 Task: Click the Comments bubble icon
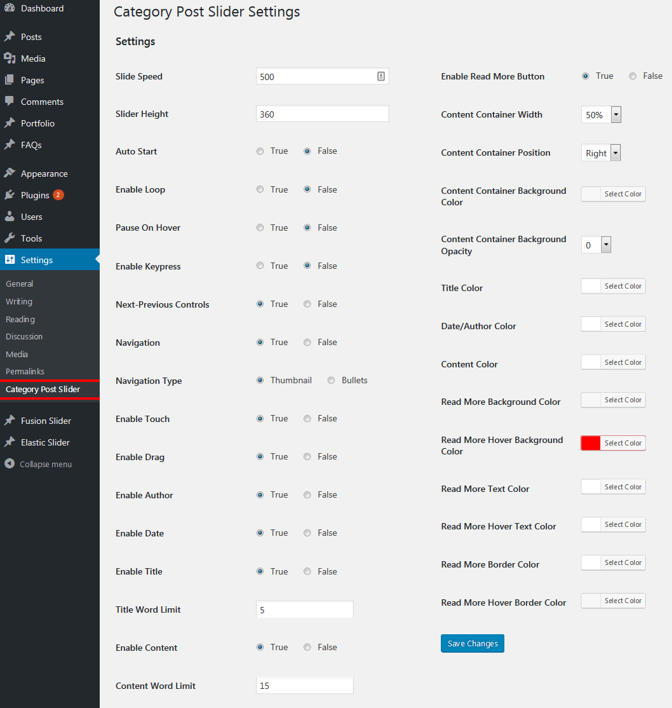(10, 101)
